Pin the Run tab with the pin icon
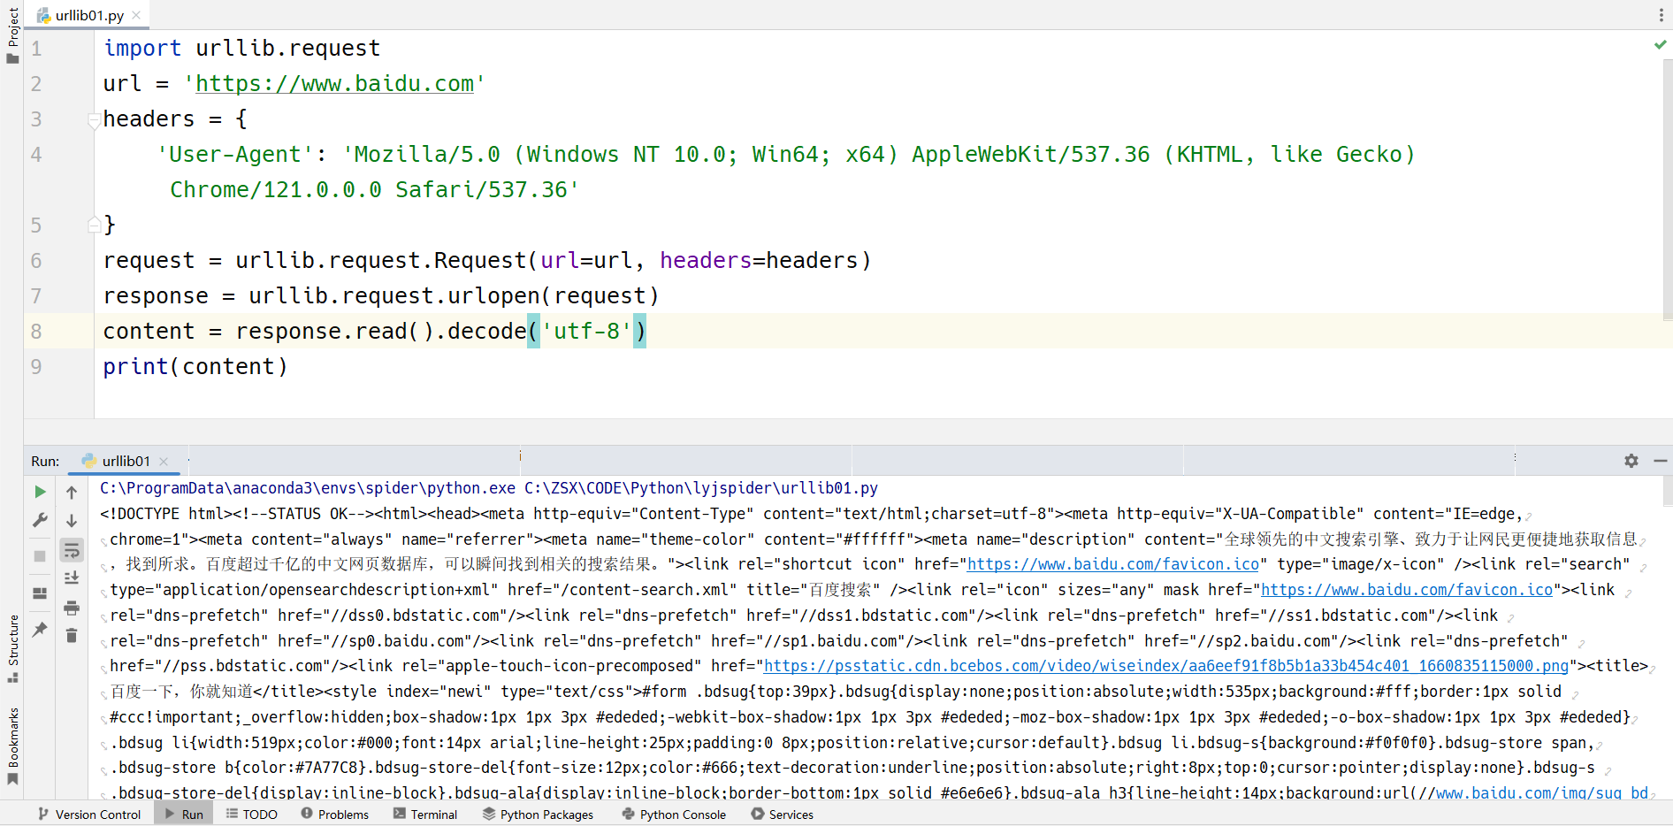Image resolution: width=1673 pixels, height=826 pixels. (x=40, y=630)
